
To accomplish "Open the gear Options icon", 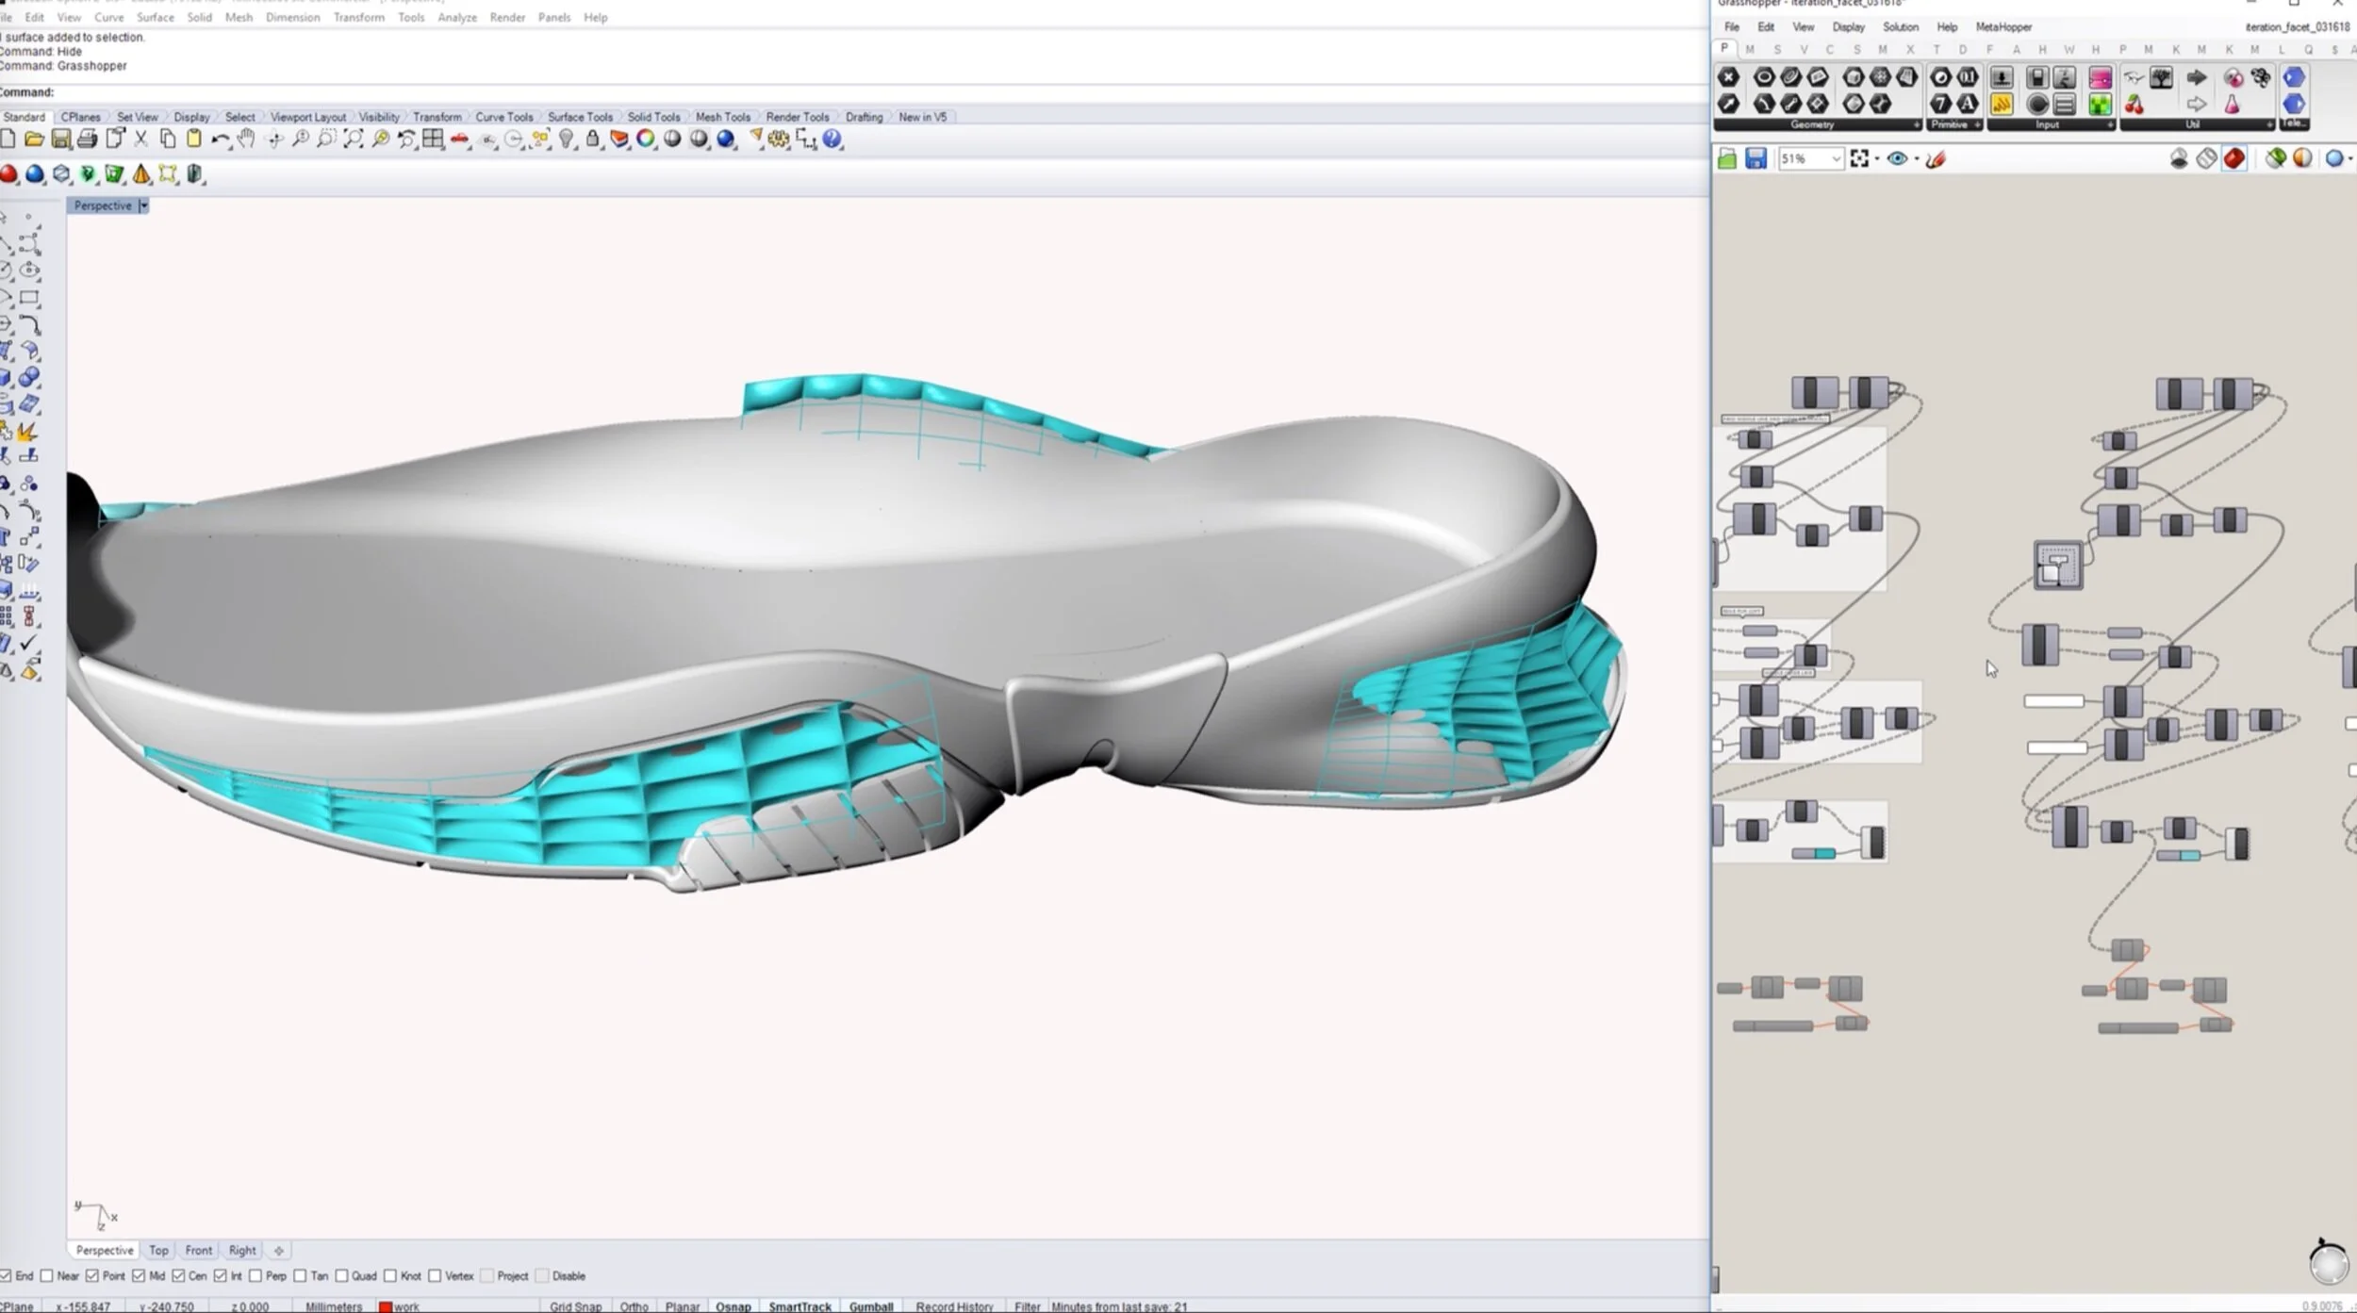I will click(x=779, y=140).
